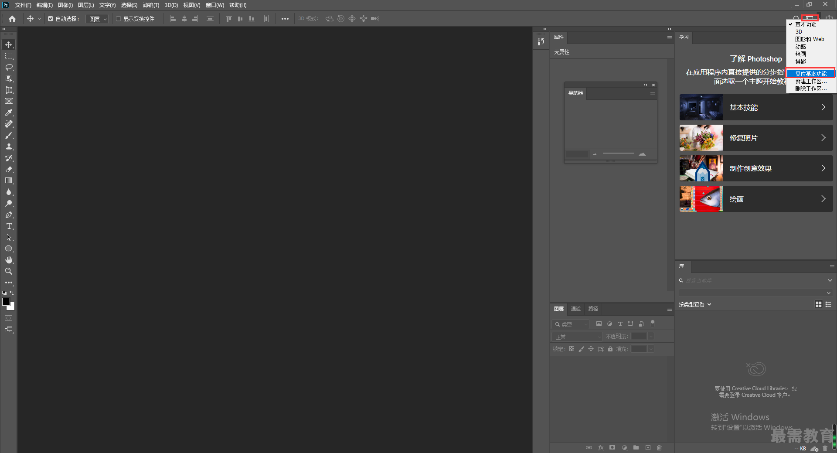The height and width of the screenshot is (453, 837).
Task: Select the Blur tool
Action: 9,192
